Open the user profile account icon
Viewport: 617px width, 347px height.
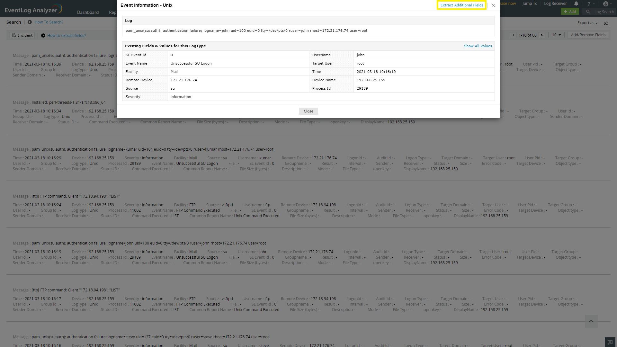606,4
